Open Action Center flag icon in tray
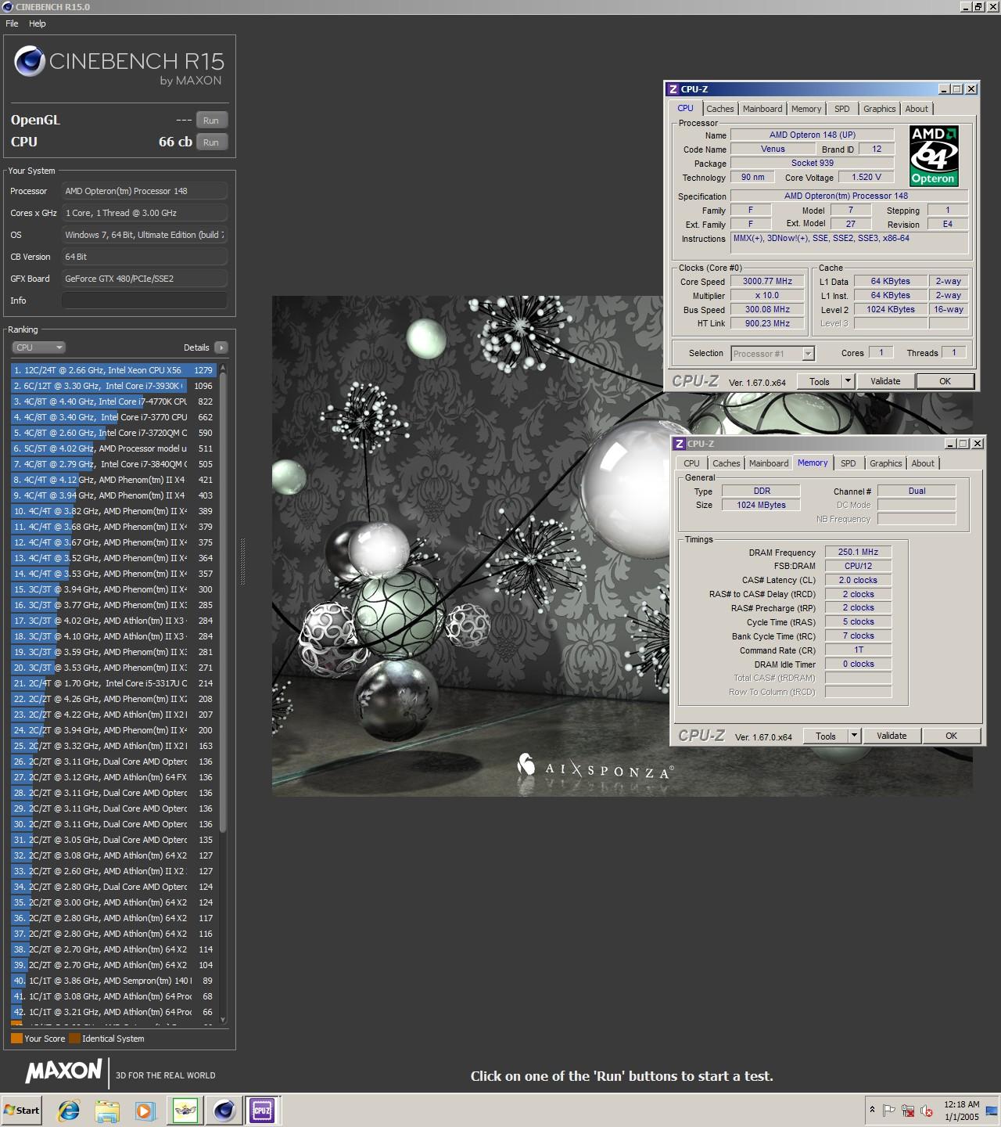1001x1127 pixels. pyautogui.click(x=889, y=1110)
